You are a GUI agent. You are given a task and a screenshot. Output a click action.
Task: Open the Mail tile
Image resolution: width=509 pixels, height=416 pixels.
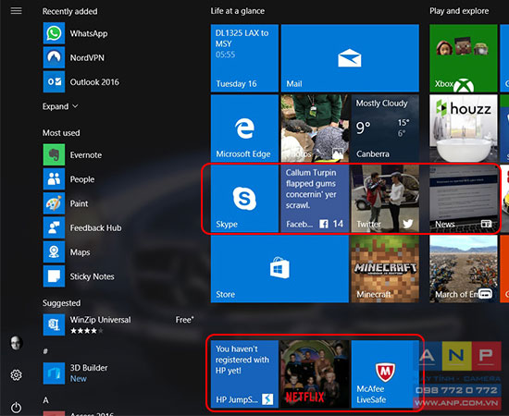350,58
